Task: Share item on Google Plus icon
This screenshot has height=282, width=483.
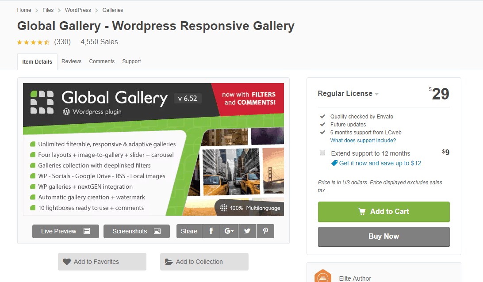Action: coord(229,231)
